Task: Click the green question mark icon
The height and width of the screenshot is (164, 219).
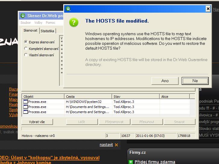Action: [74, 22]
